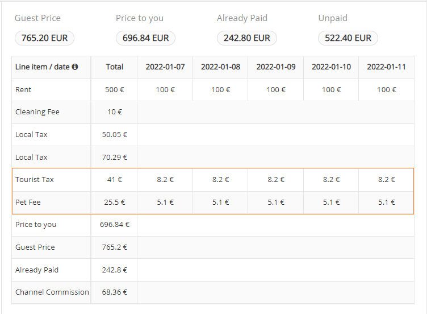Click the Cleaning Fee total of 10 €
427x314 pixels.
[114, 112]
